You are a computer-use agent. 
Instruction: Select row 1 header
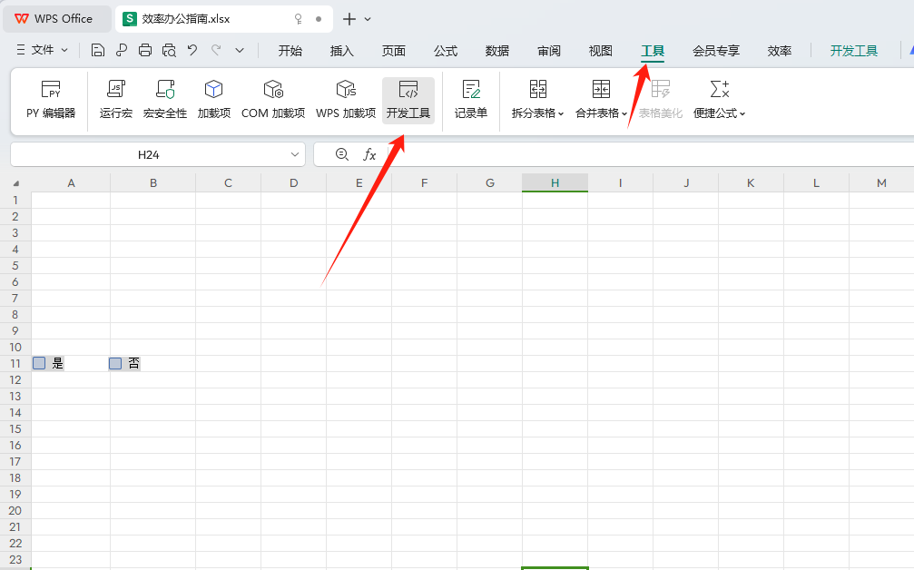tap(15, 200)
